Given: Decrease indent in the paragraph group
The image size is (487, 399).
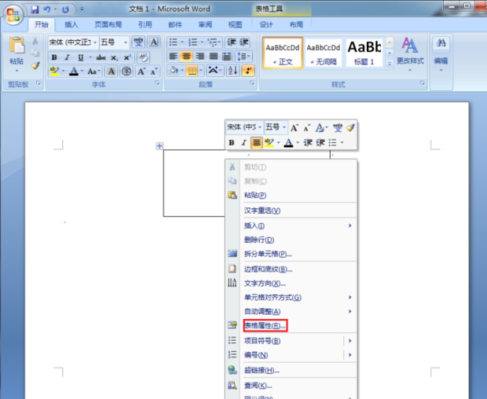Looking at the screenshot, I should tap(232, 42).
